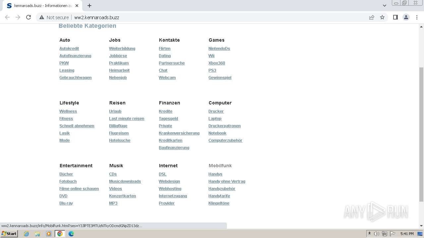This screenshot has height=238, width=424.
Task: Open the network tray icon
Action: pos(385,234)
